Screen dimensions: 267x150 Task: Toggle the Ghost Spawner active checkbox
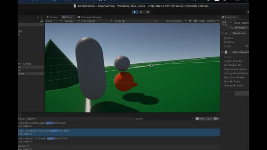pos(231,22)
